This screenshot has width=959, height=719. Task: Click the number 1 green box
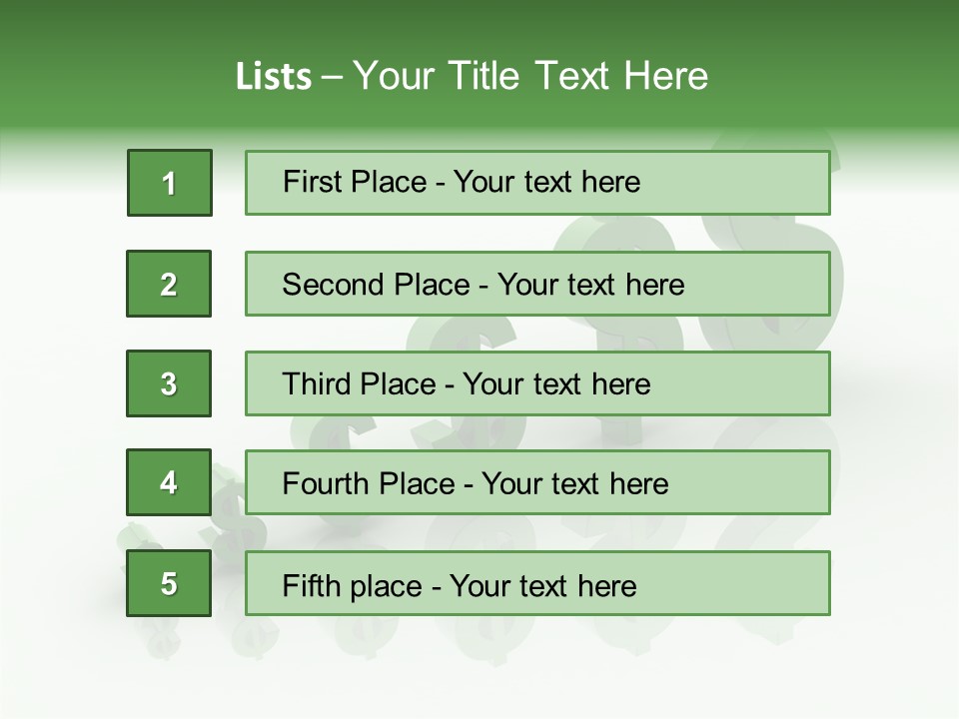tap(170, 183)
